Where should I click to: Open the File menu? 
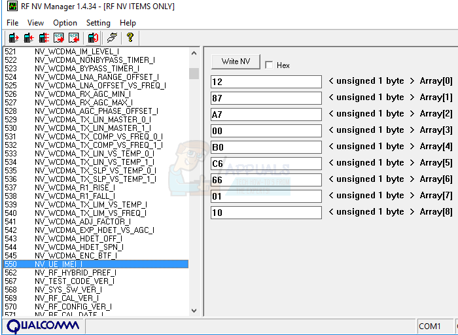click(x=12, y=23)
